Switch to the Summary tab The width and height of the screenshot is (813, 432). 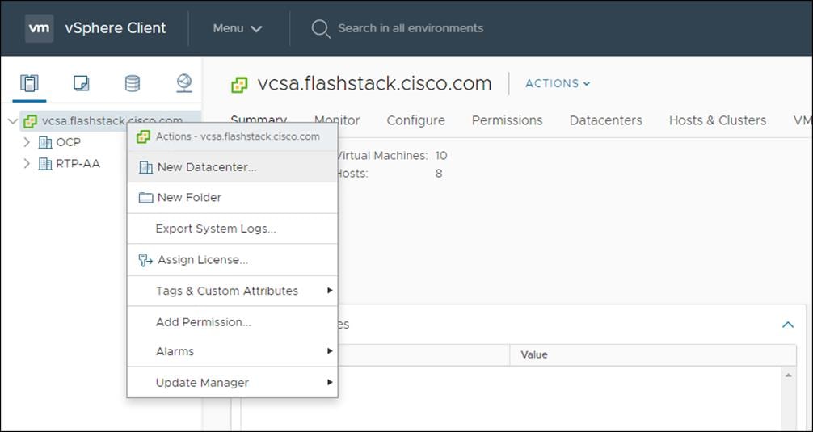[x=259, y=119]
